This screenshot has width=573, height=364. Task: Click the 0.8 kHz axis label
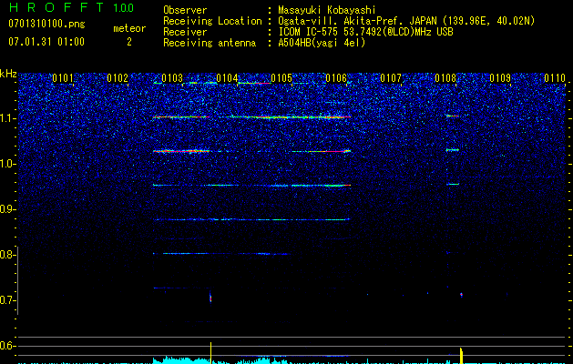click(7, 255)
